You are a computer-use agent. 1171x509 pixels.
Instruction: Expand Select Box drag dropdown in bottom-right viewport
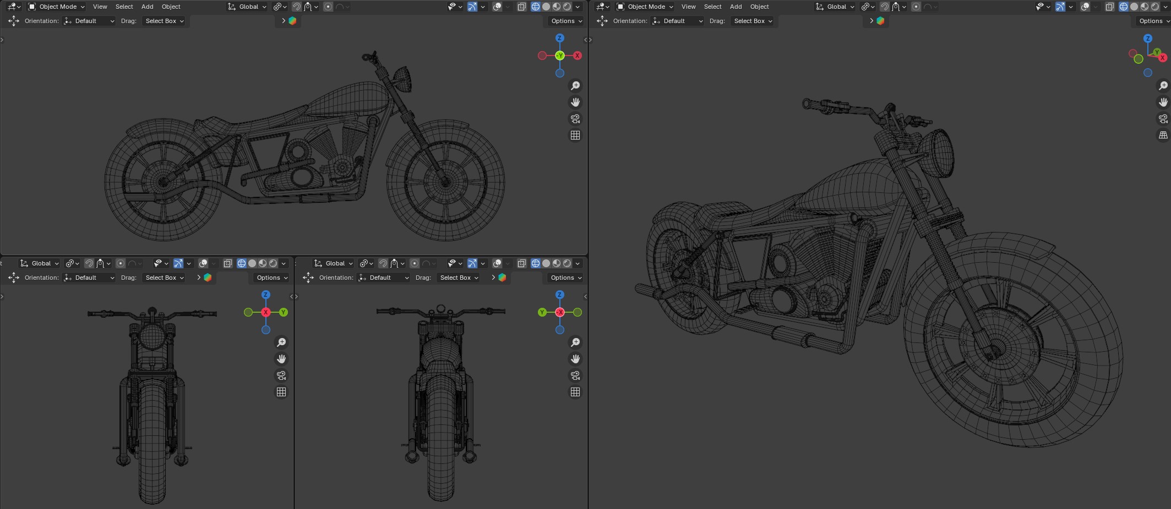pyautogui.click(x=459, y=278)
